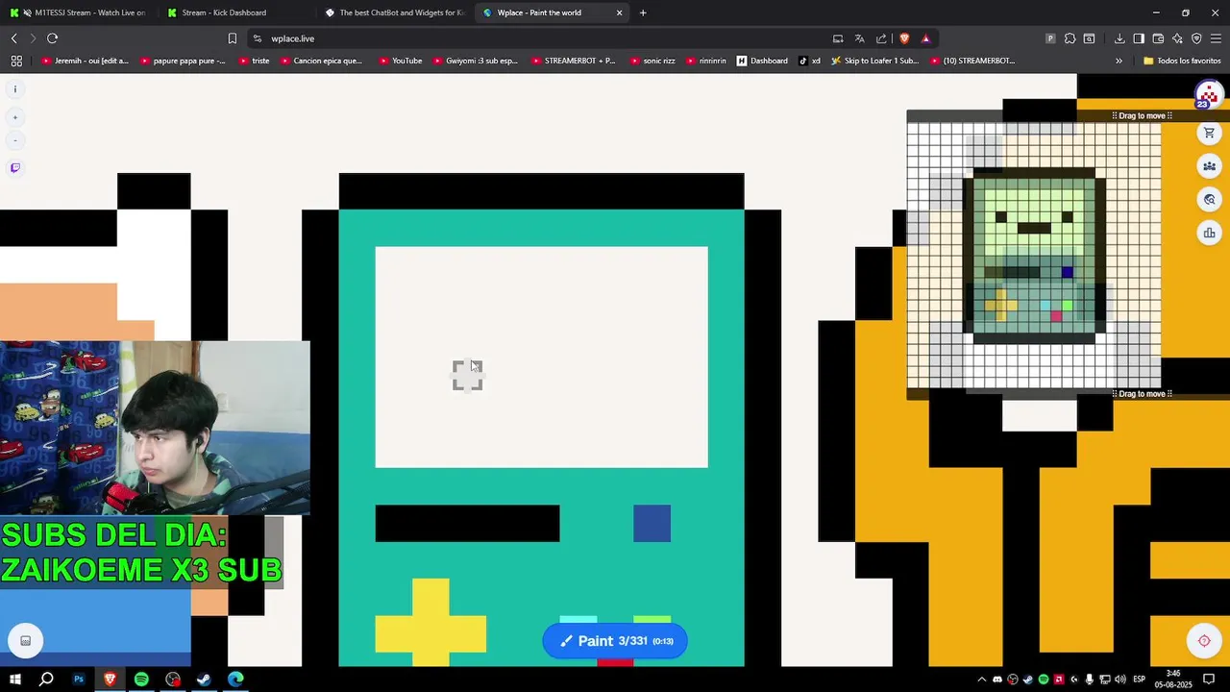Open the Wplace store cart
The height and width of the screenshot is (692, 1230).
(1209, 134)
